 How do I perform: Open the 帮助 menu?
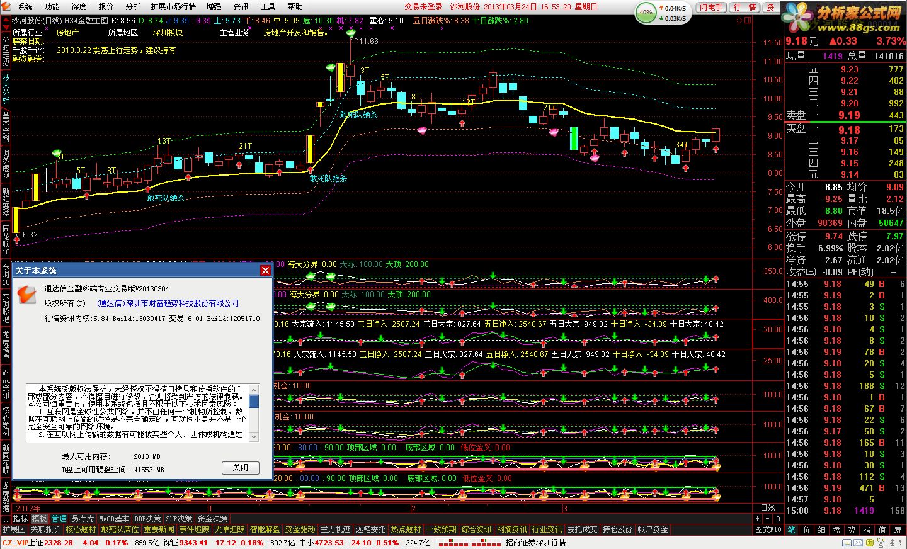pyautogui.click(x=295, y=6)
